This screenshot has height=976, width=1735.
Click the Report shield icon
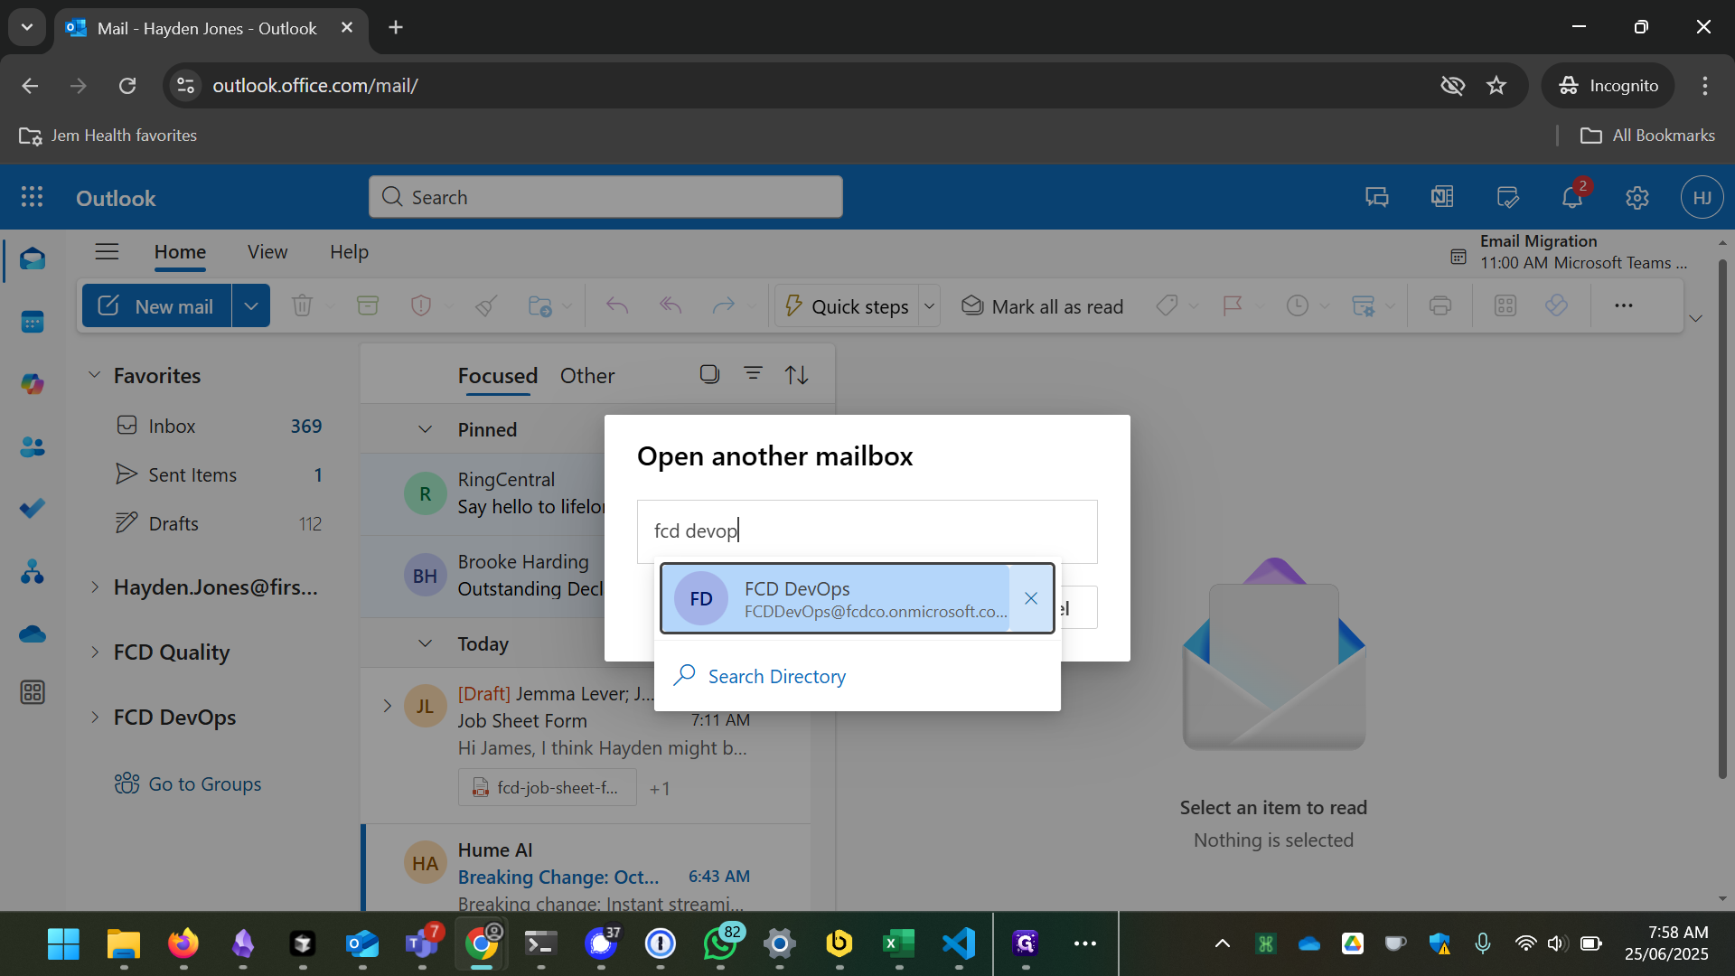421,305
